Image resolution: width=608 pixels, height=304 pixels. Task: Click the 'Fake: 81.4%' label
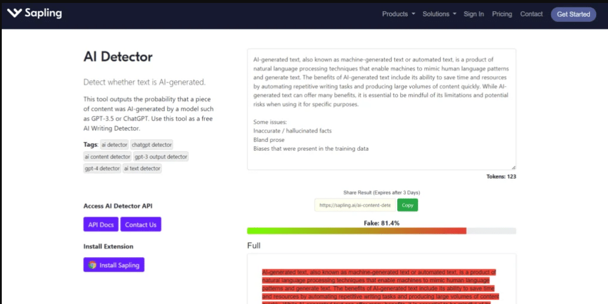(382, 223)
